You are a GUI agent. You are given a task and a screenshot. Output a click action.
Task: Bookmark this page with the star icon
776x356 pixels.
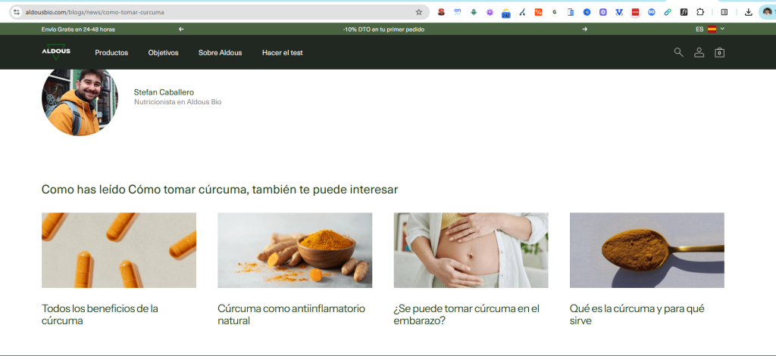point(418,12)
